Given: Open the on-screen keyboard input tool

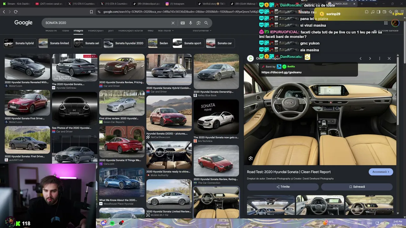Looking at the screenshot, I should point(183,23).
